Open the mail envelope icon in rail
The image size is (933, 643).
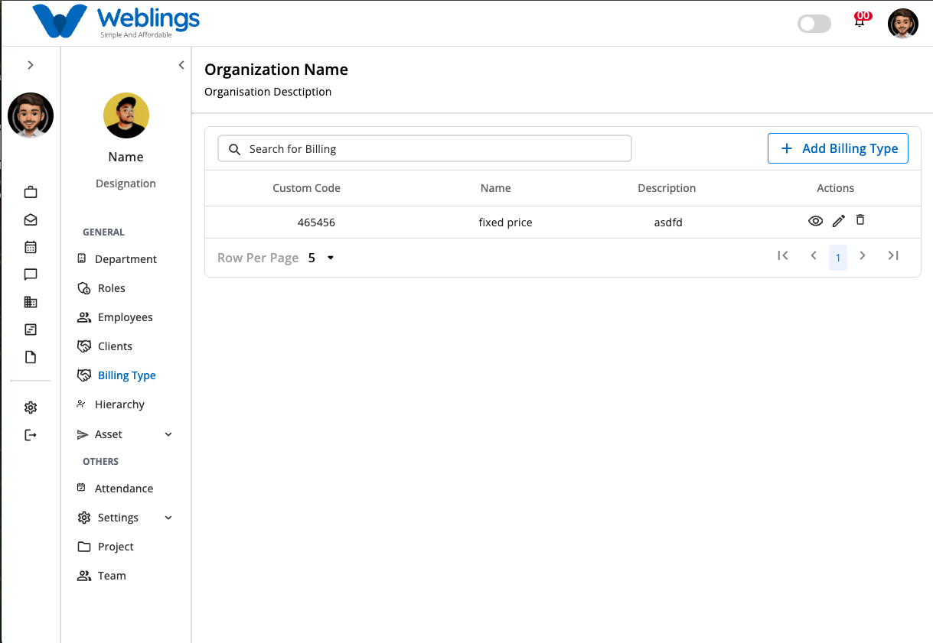[31, 219]
